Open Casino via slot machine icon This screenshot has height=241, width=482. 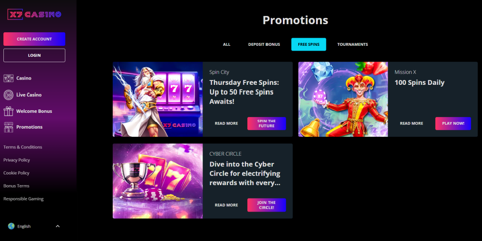8,78
